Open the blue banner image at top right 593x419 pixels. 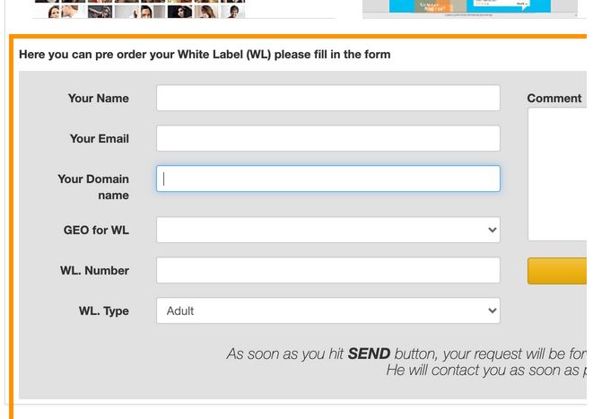tap(470, 6)
